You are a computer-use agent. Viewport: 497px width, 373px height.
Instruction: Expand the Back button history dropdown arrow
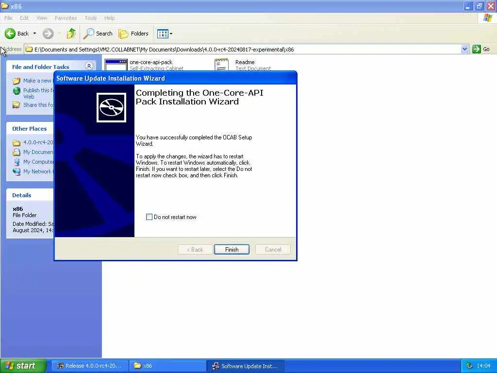click(x=34, y=34)
